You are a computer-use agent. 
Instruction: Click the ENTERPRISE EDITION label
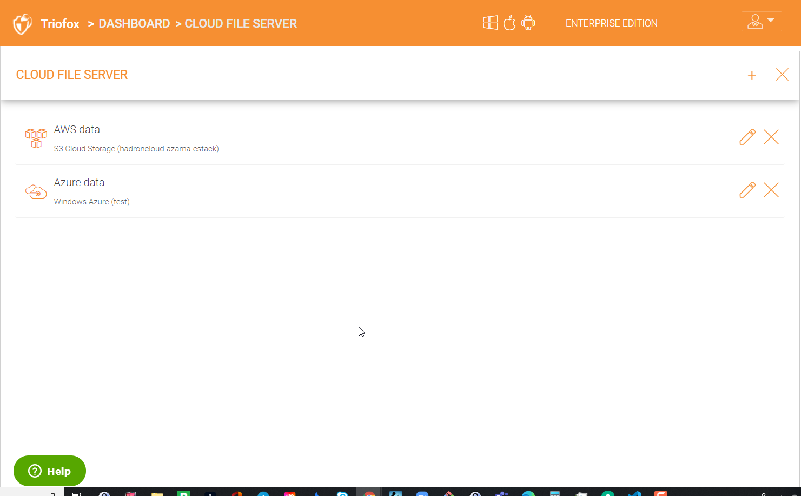click(612, 23)
